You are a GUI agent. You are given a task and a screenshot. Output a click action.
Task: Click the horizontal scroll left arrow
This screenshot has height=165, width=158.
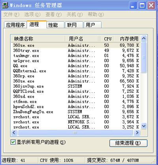click(x=14, y=132)
